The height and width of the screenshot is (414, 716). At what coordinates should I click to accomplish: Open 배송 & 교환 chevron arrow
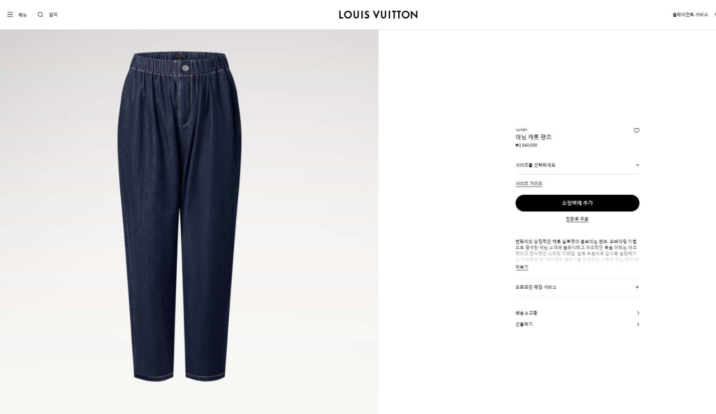638,313
